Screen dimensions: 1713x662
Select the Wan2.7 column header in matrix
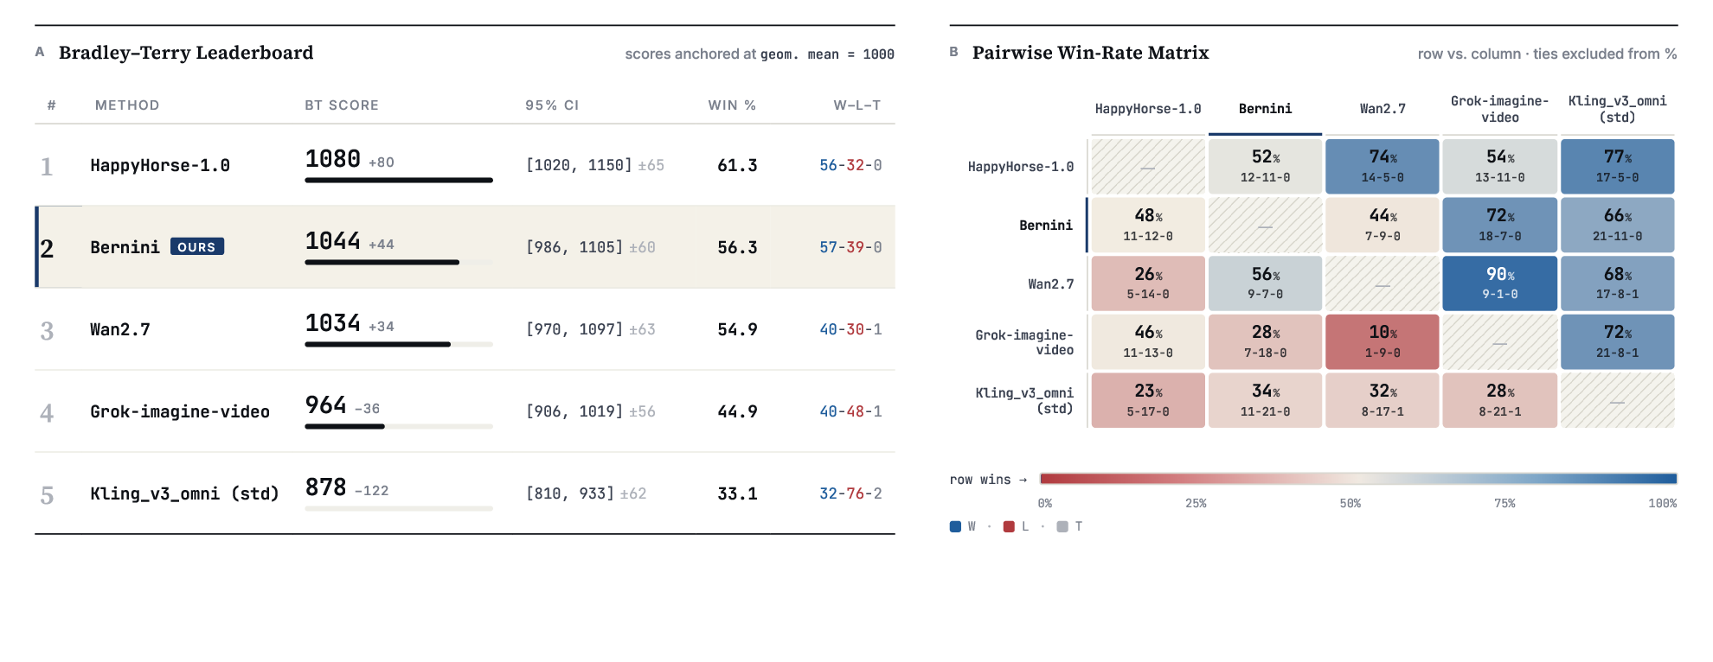(1383, 109)
